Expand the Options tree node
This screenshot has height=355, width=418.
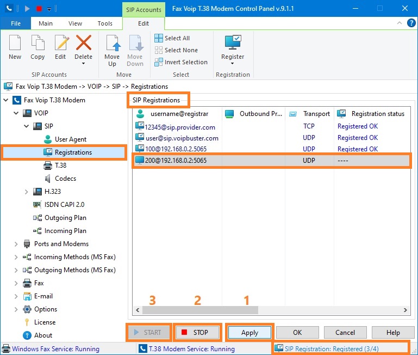point(16,310)
